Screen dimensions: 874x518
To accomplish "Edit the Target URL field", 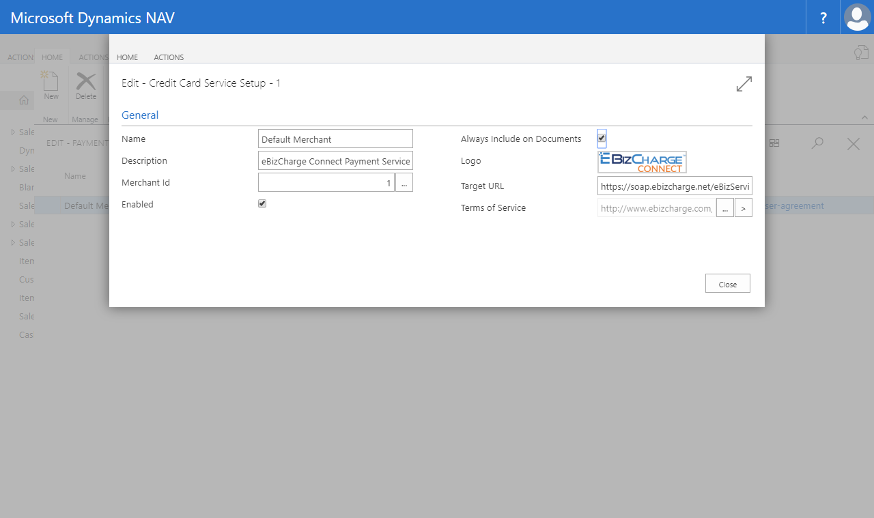I will [675, 186].
